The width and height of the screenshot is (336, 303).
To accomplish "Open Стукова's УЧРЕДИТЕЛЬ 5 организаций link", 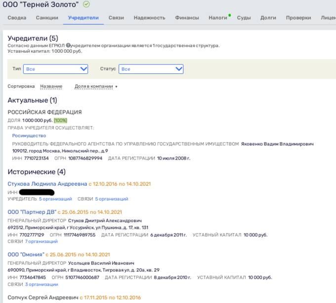I will click(x=55, y=199).
